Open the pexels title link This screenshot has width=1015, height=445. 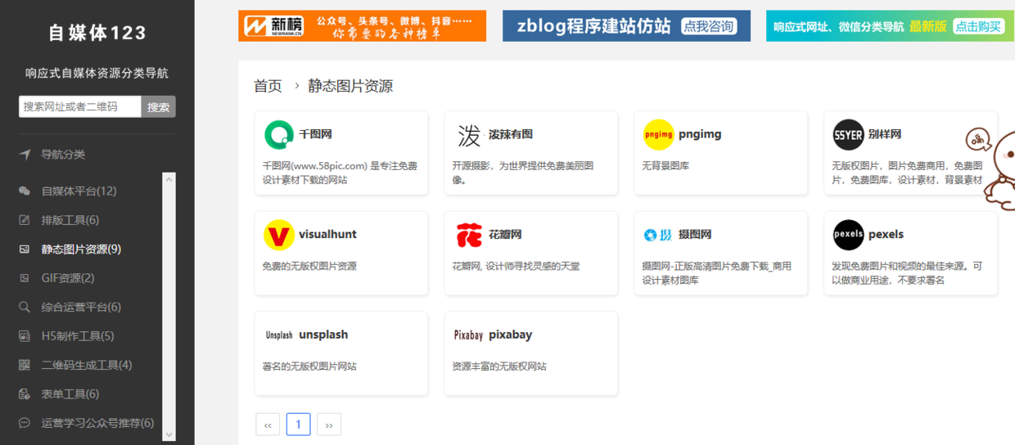pos(886,234)
